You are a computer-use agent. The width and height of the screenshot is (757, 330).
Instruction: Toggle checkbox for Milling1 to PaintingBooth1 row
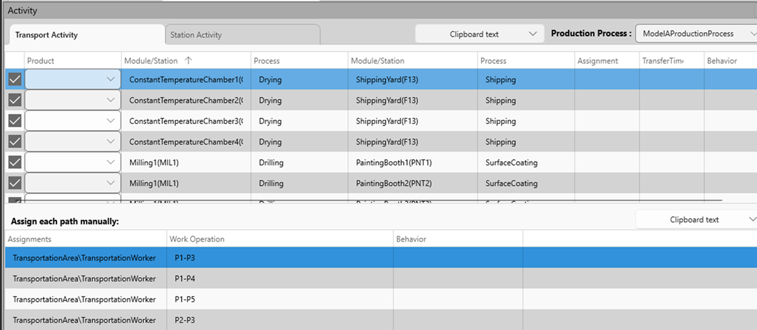pos(14,163)
